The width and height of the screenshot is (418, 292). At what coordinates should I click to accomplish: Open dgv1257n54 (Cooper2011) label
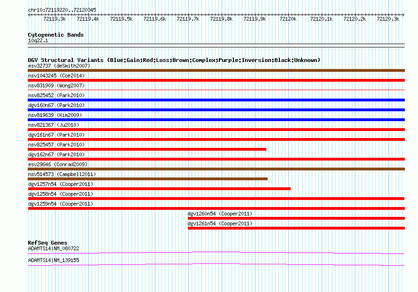[61, 184]
